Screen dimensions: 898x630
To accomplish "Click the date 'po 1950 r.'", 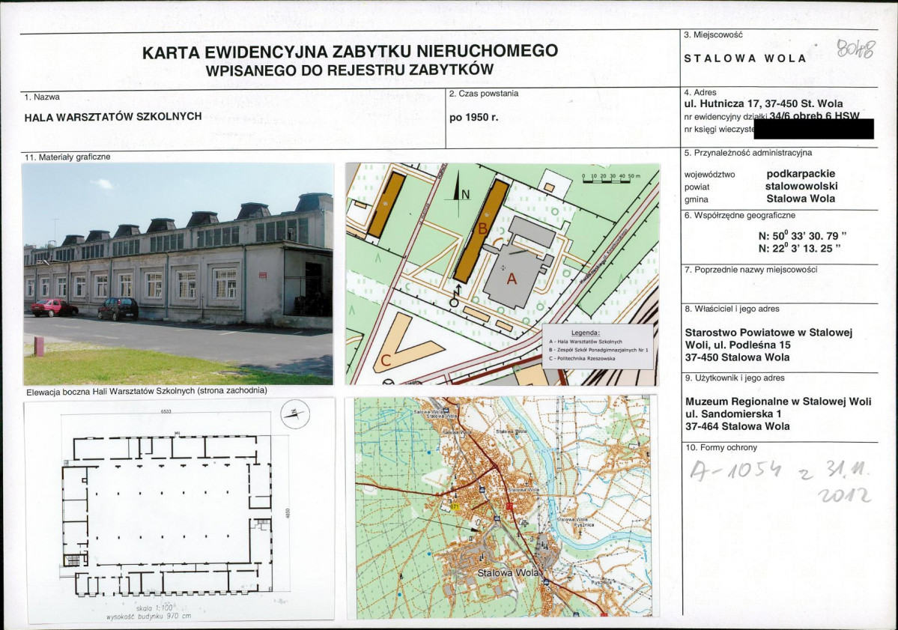I will click(x=474, y=118).
